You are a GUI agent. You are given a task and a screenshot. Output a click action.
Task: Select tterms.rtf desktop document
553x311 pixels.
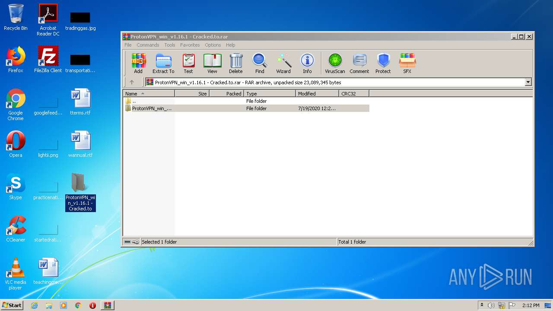pos(80,102)
